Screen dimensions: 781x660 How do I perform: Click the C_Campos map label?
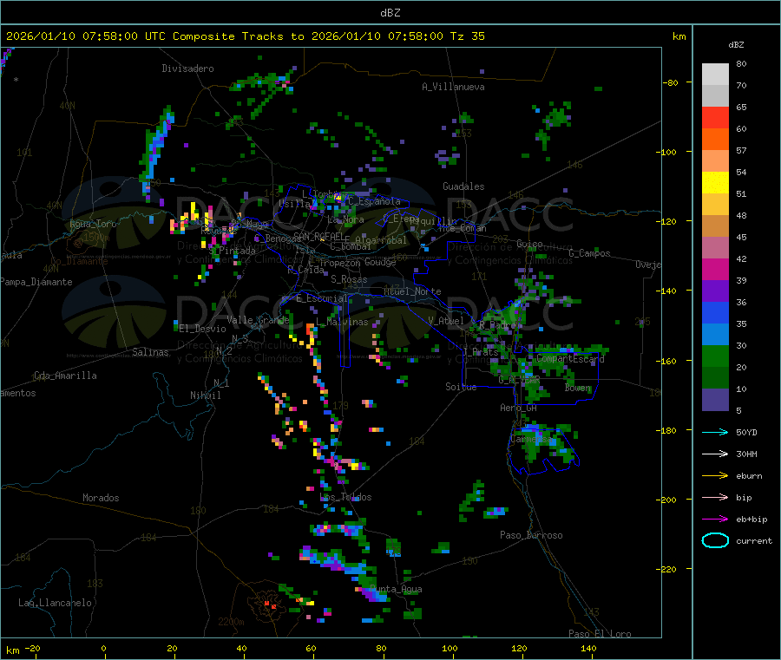(589, 253)
